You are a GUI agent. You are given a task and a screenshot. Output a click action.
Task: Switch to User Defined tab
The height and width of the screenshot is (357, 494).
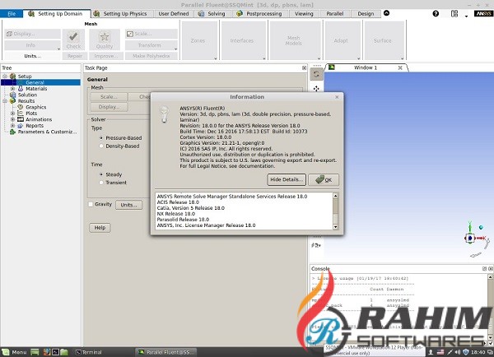(x=173, y=13)
